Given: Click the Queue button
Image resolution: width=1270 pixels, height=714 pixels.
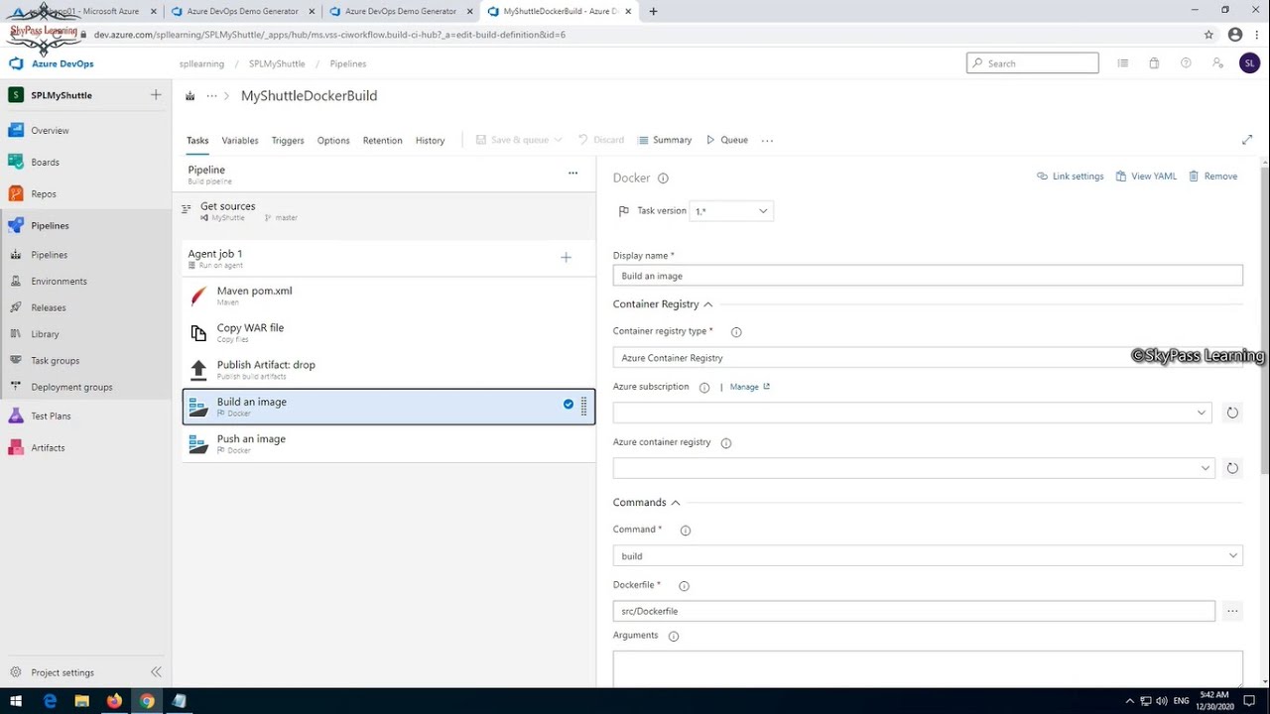Looking at the screenshot, I should click(x=726, y=141).
